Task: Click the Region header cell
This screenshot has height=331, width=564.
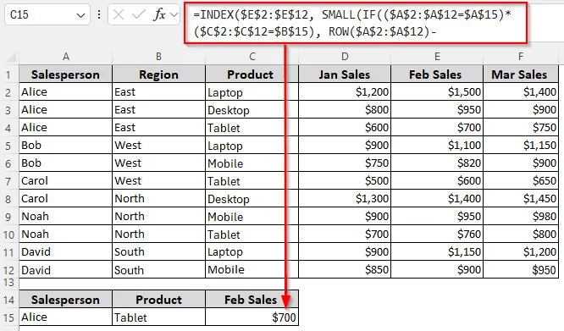Action: coord(158,74)
